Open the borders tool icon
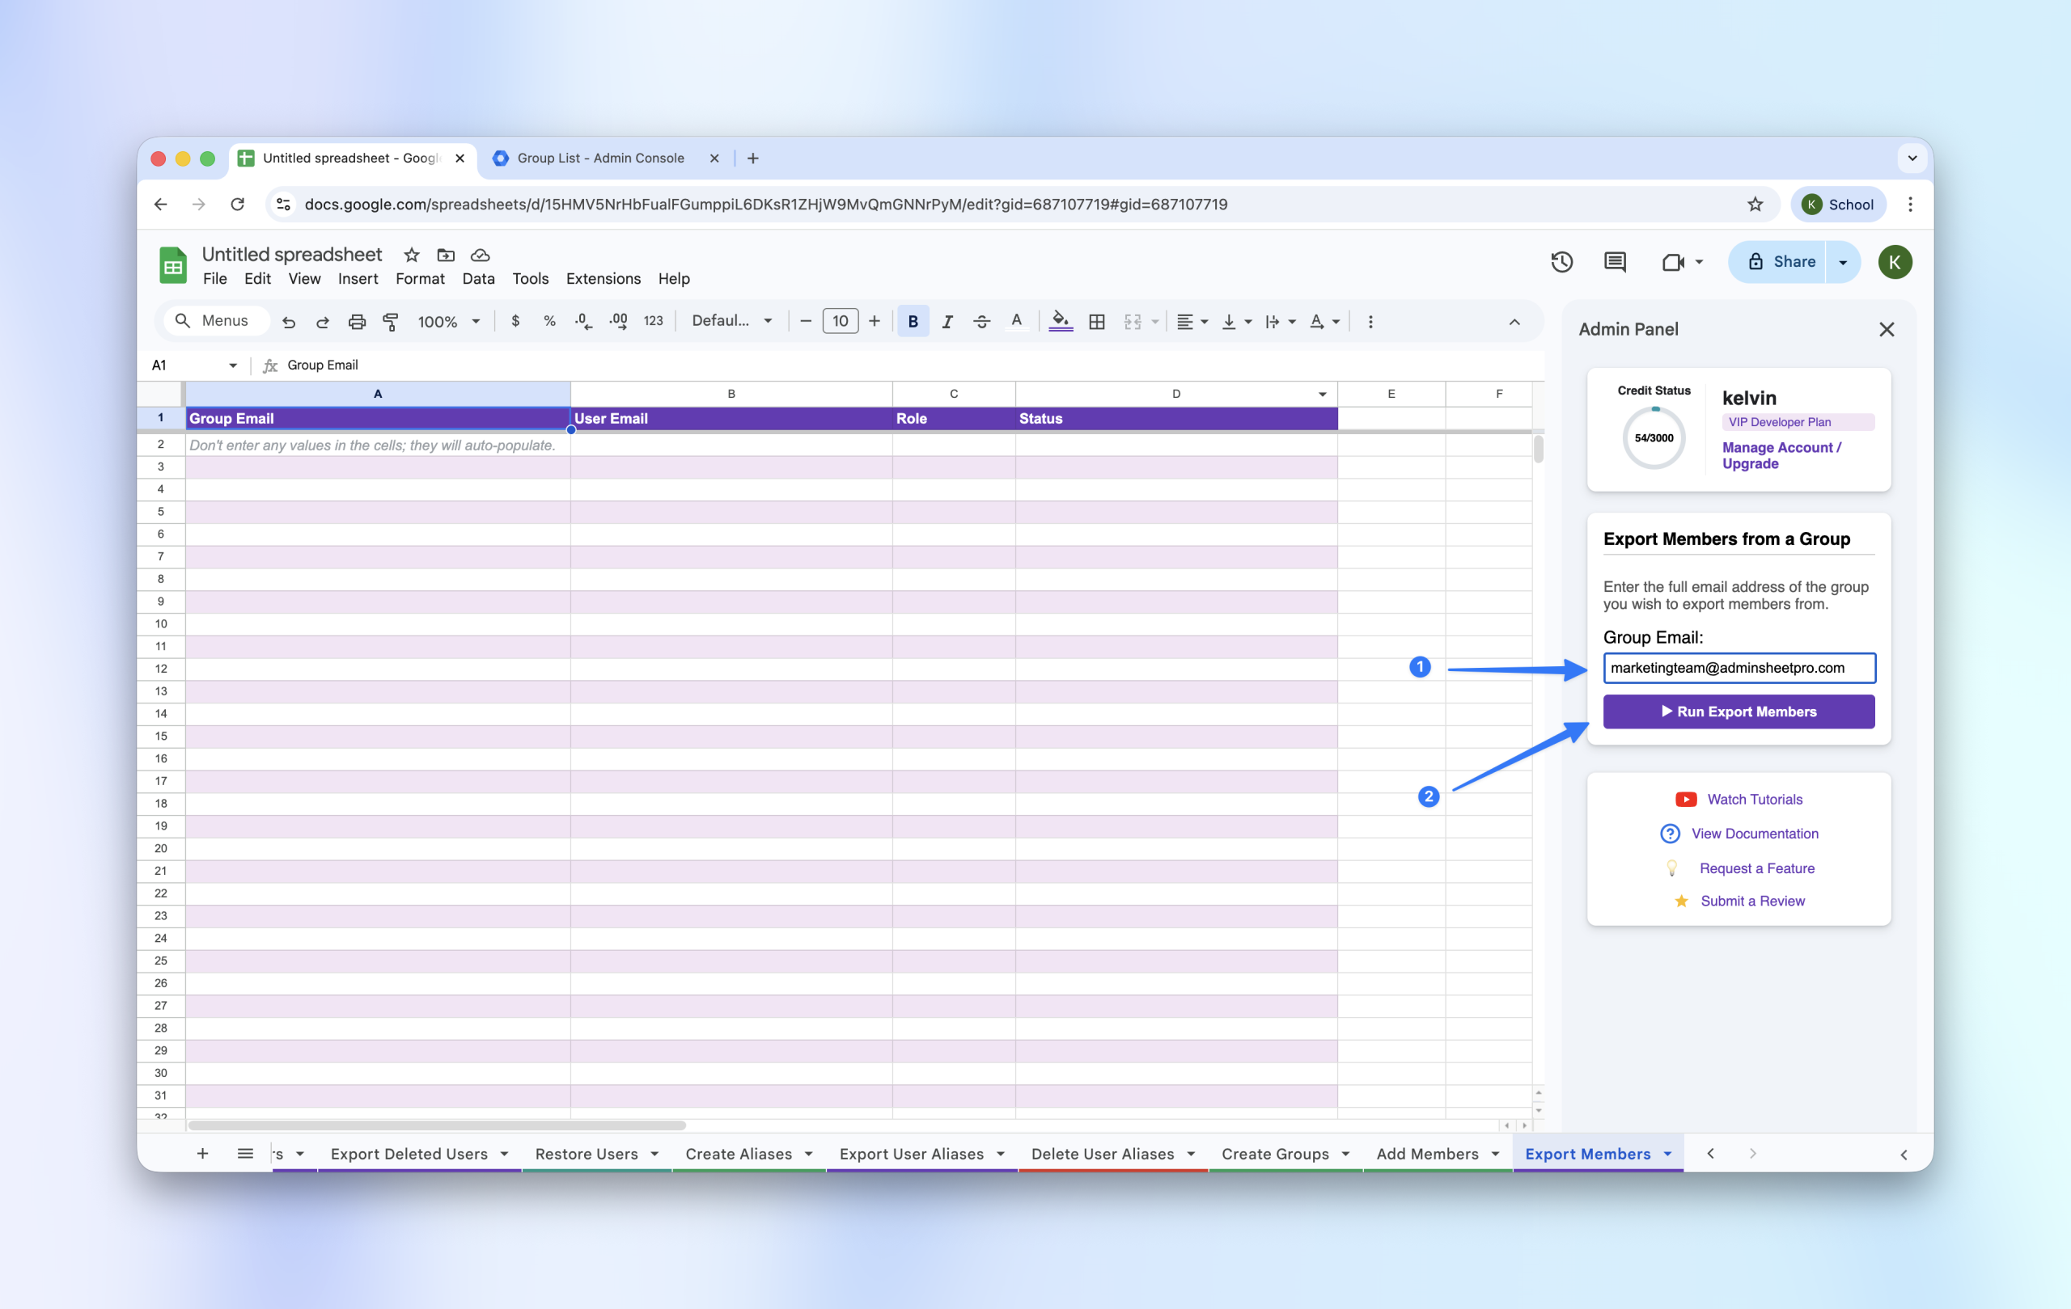Screen dimensions: 2071x1309 coord(1096,322)
